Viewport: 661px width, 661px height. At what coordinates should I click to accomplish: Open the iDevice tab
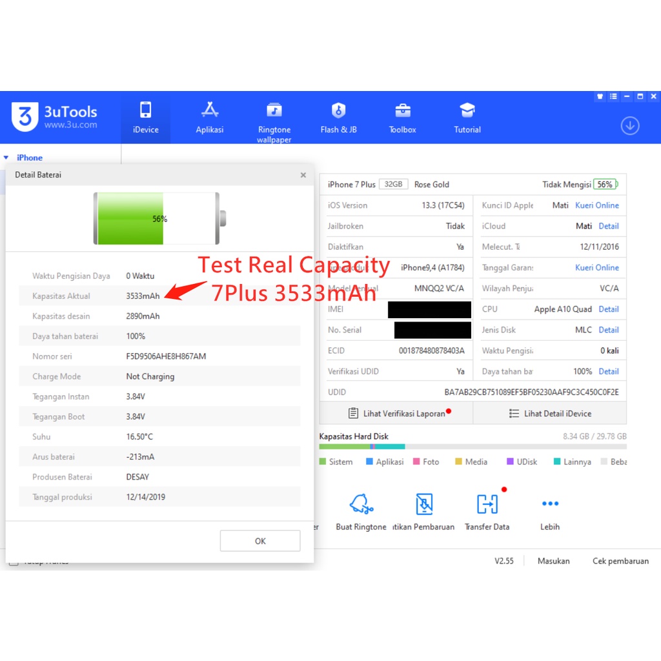pos(146,117)
